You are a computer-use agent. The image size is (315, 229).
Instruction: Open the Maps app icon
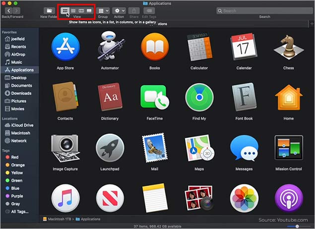(199, 148)
